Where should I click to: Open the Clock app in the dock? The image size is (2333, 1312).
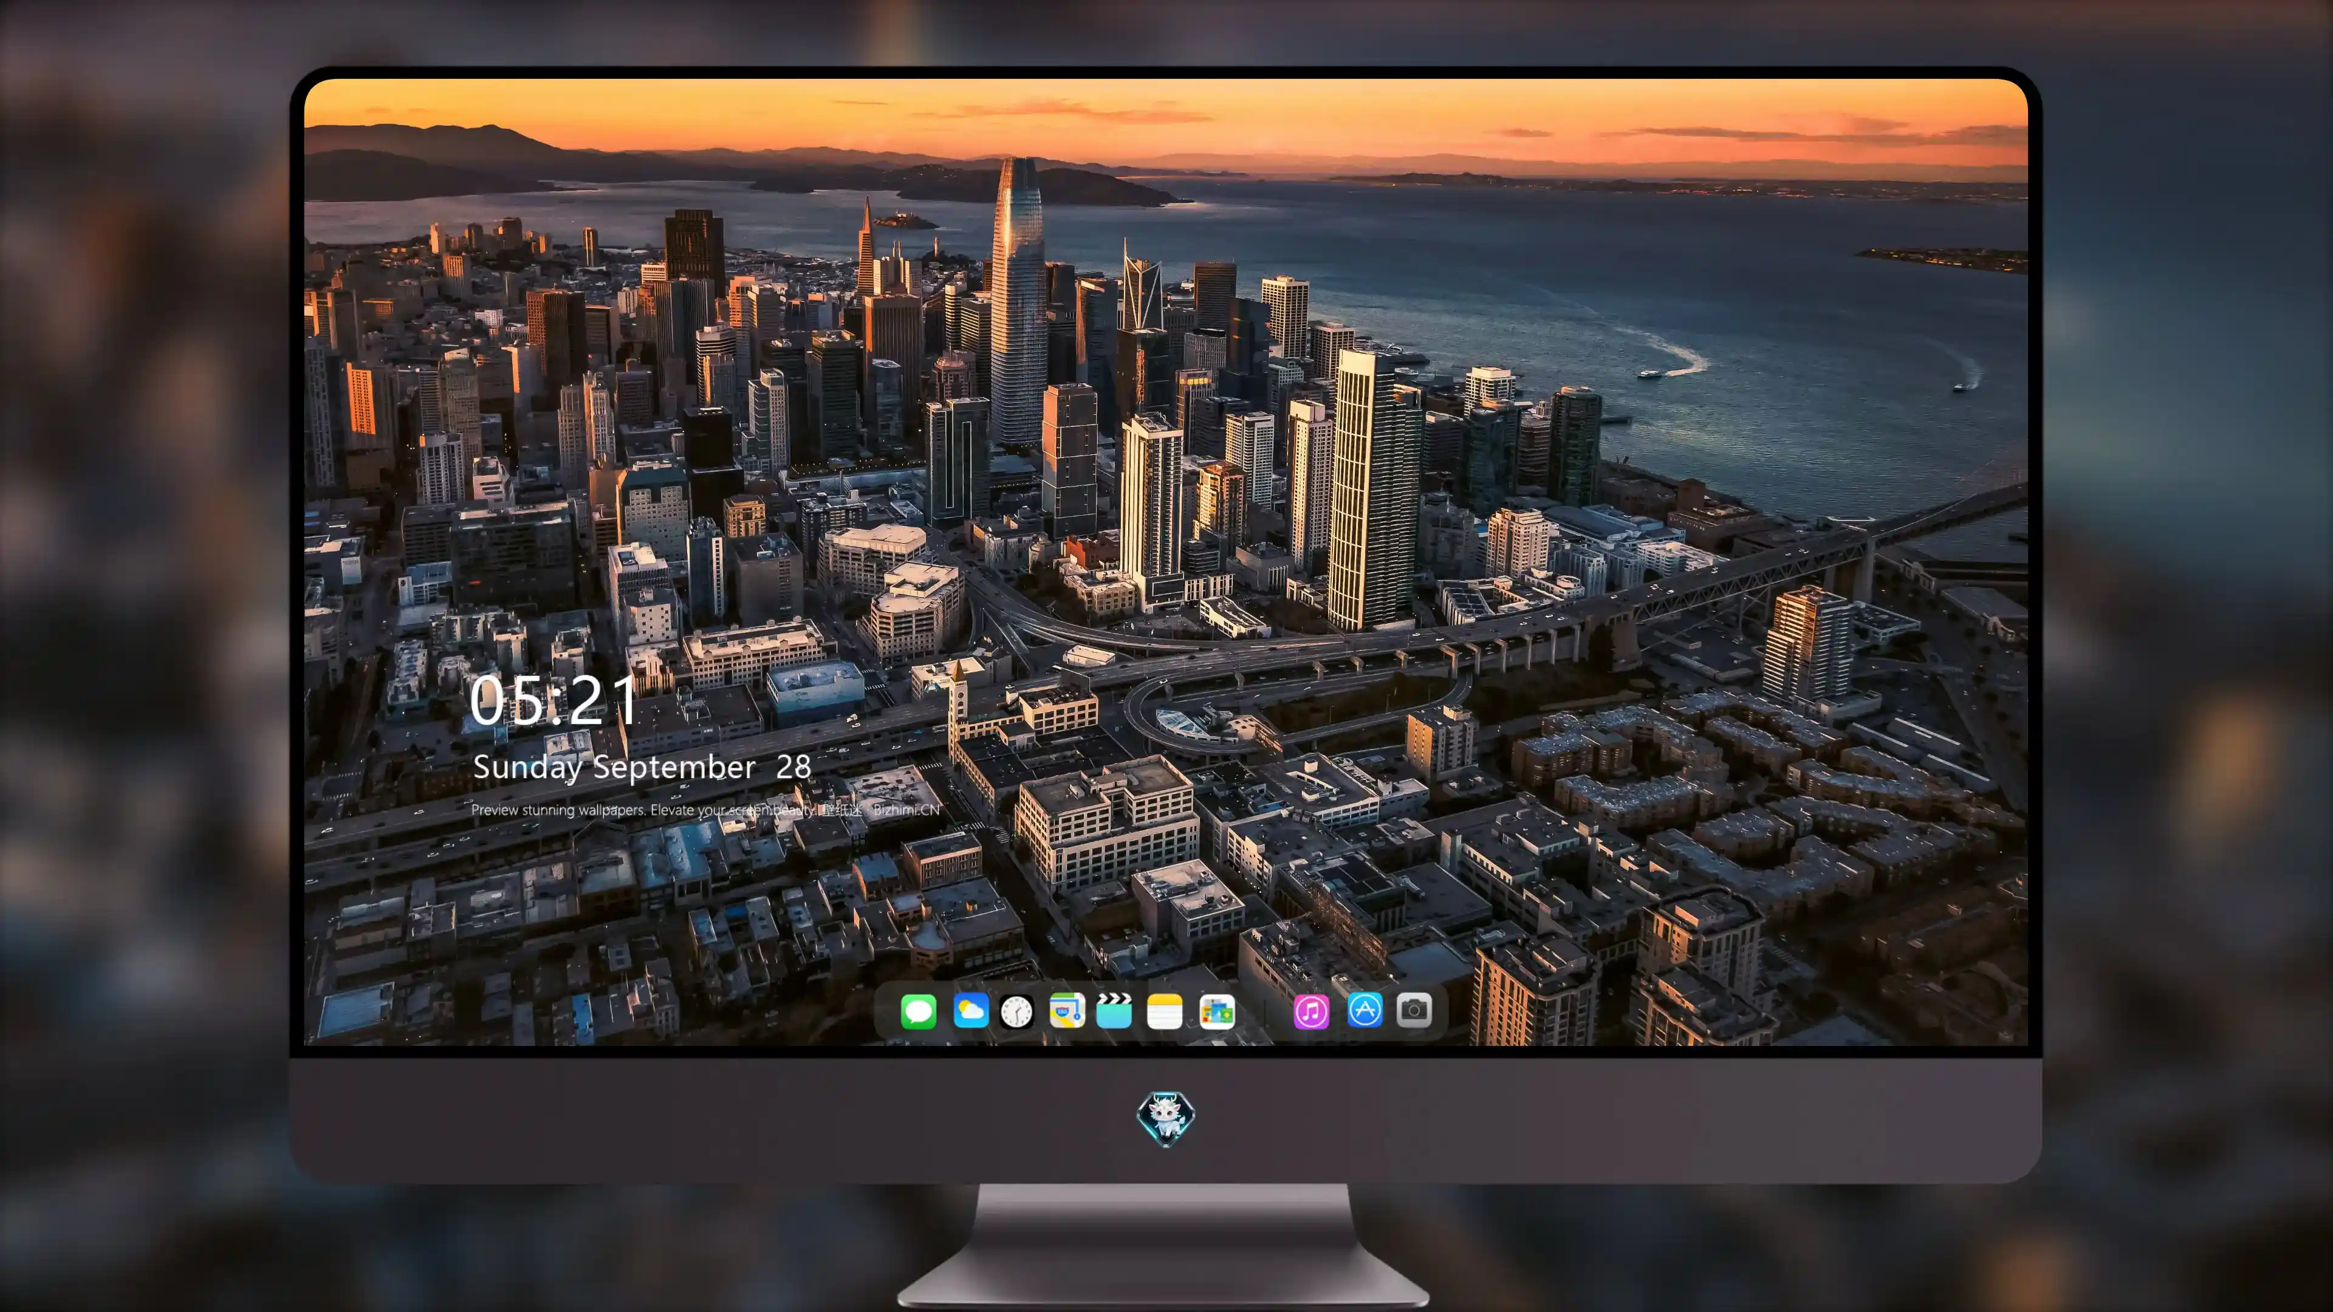[x=1016, y=1011]
